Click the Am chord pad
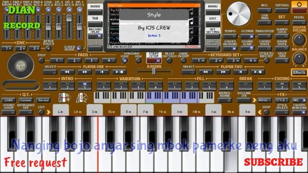This screenshot has height=173, width=308. click(x=213, y=110)
